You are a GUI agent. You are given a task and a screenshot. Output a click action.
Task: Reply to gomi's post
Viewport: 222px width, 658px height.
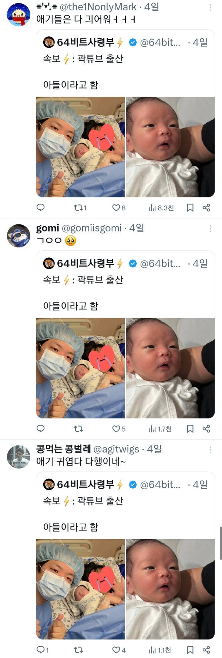click(x=41, y=429)
